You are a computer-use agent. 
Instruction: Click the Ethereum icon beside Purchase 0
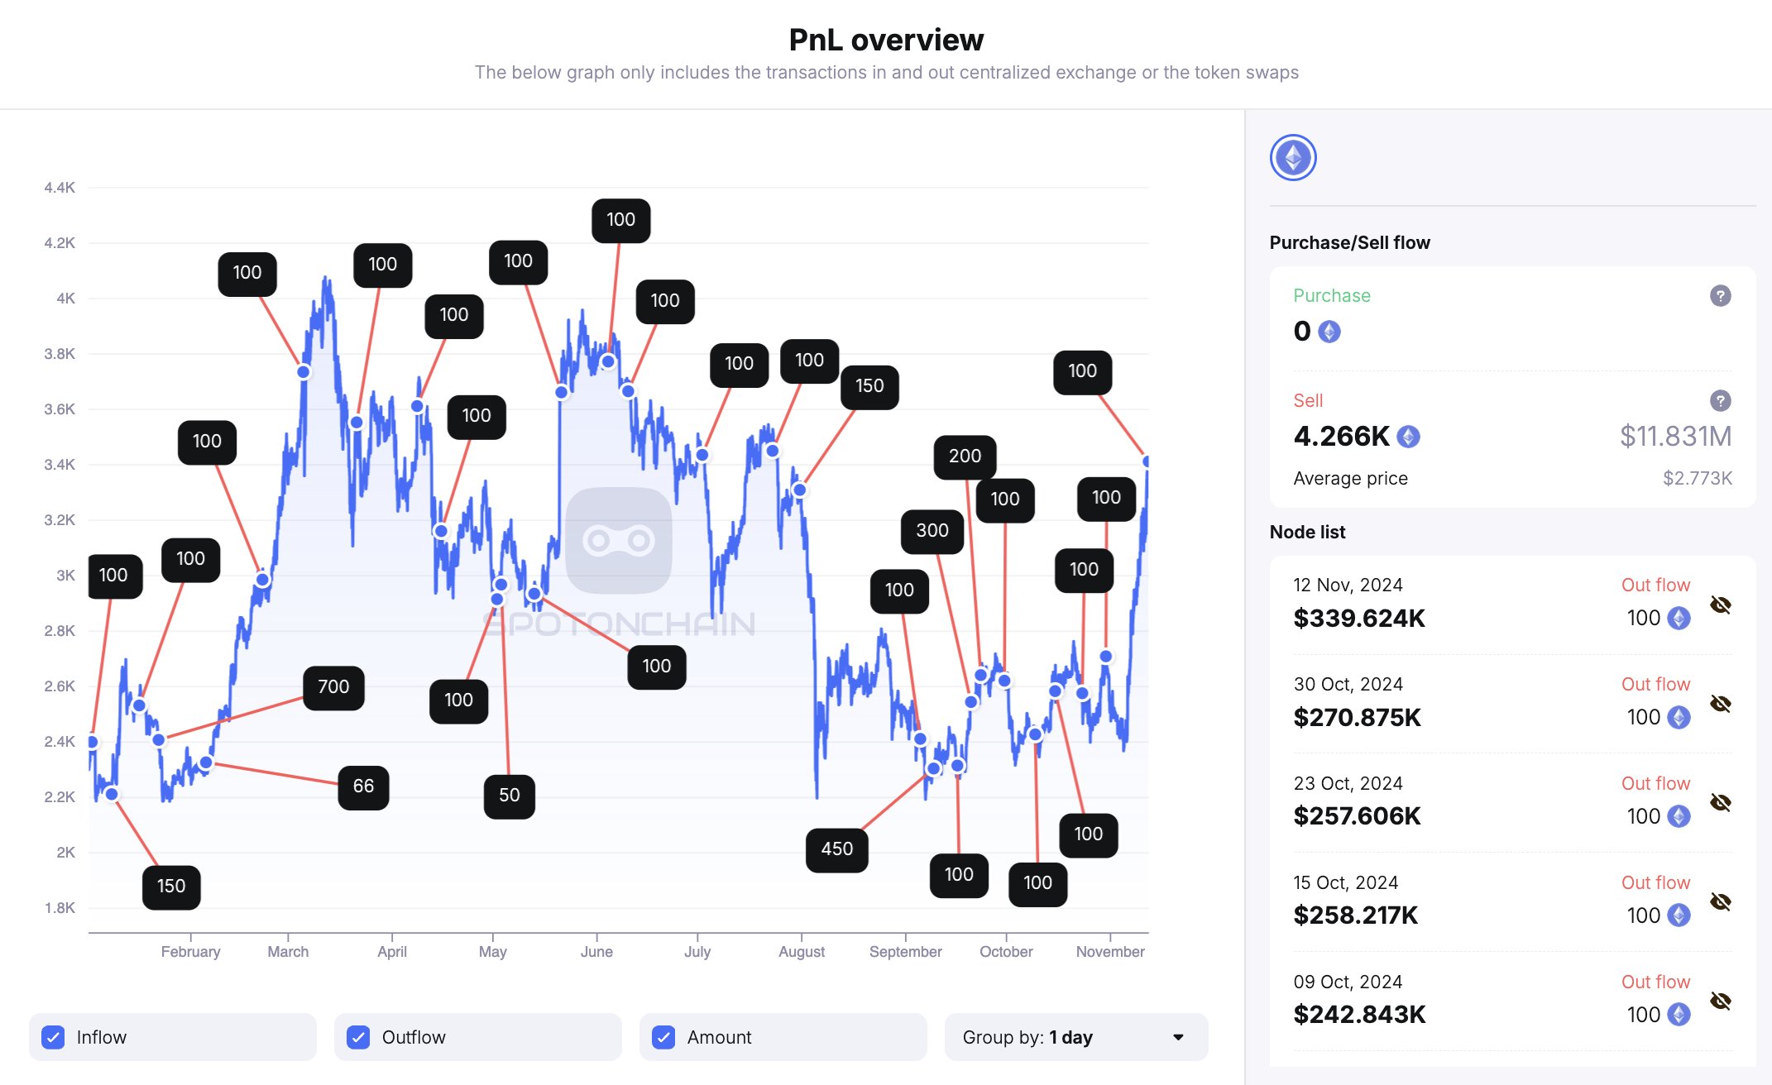(x=1329, y=332)
